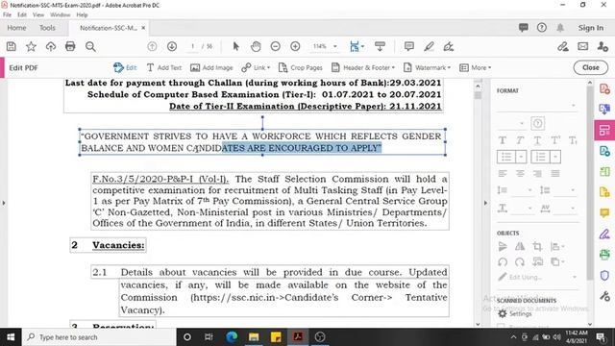Open Scanned Documents Settings gear
615x346 pixels.
click(x=503, y=313)
